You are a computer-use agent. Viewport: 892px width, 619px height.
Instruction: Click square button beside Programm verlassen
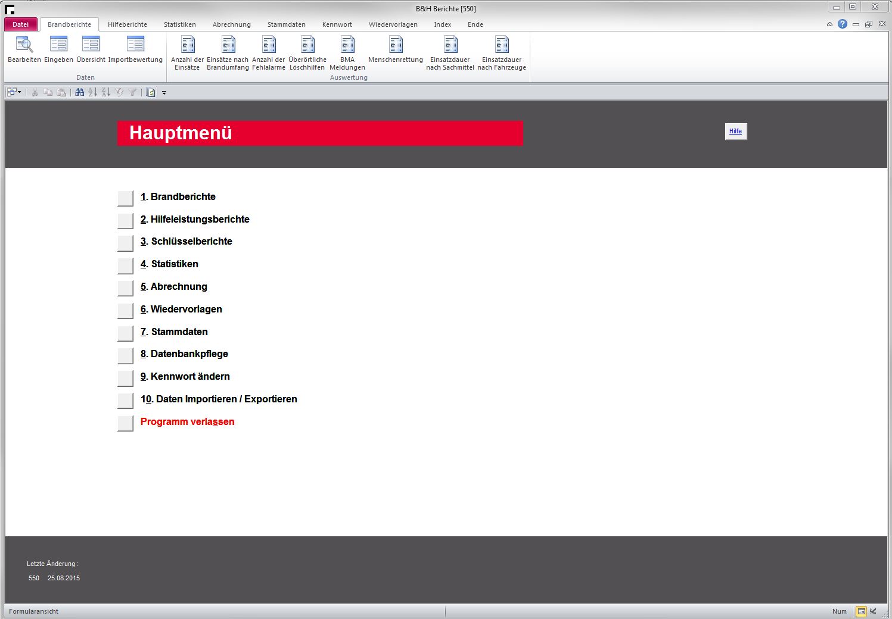pyautogui.click(x=125, y=423)
